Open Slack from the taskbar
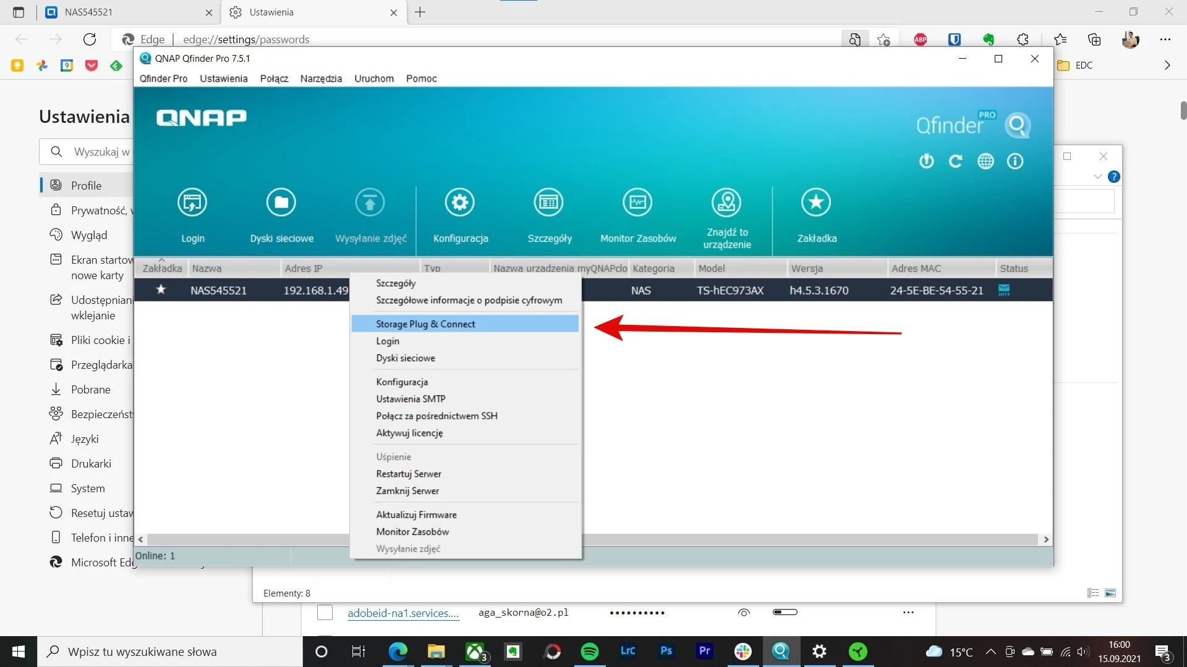Image resolution: width=1187 pixels, height=667 pixels. [x=742, y=652]
